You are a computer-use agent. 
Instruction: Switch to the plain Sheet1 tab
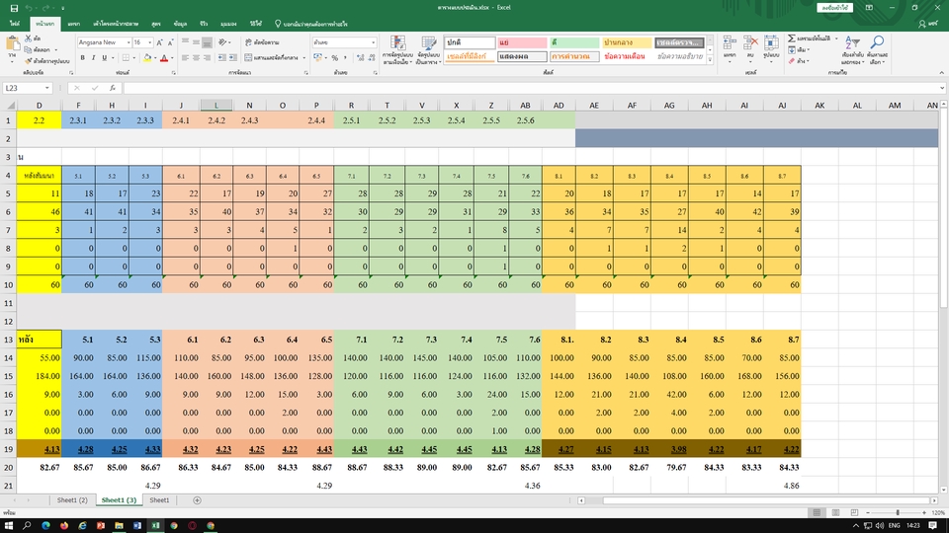(x=159, y=500)
